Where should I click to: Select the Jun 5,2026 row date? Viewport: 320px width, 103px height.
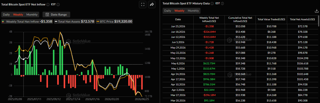click(178, 42)
